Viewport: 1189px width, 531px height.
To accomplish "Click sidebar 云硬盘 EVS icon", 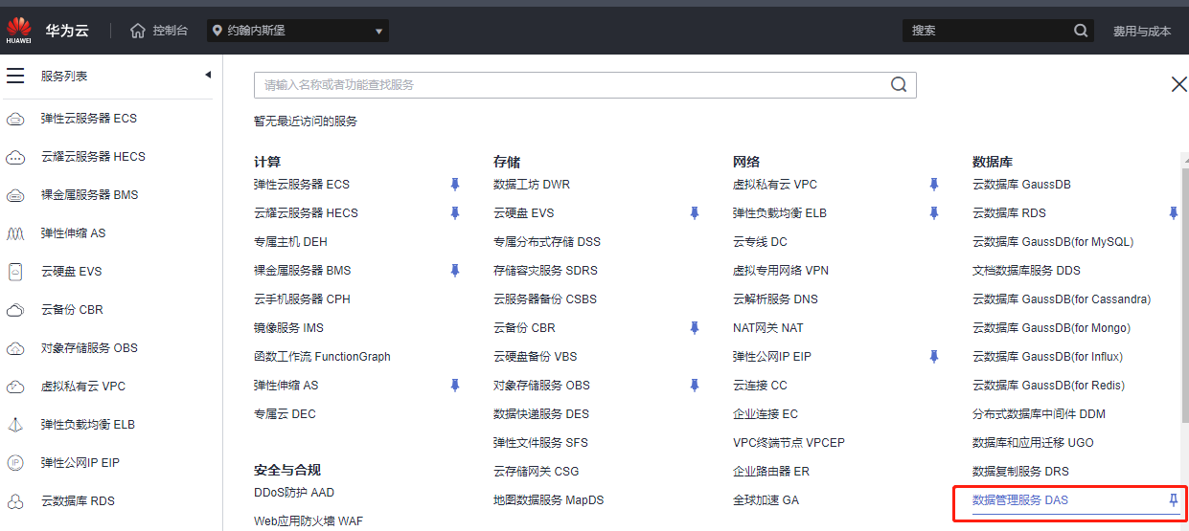I will click(15, 272).
